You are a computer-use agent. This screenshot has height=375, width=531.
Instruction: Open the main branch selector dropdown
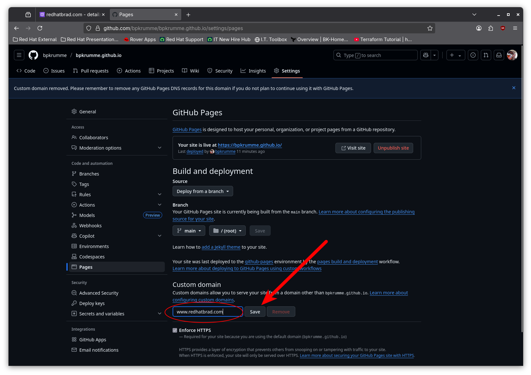coord(189,231)
